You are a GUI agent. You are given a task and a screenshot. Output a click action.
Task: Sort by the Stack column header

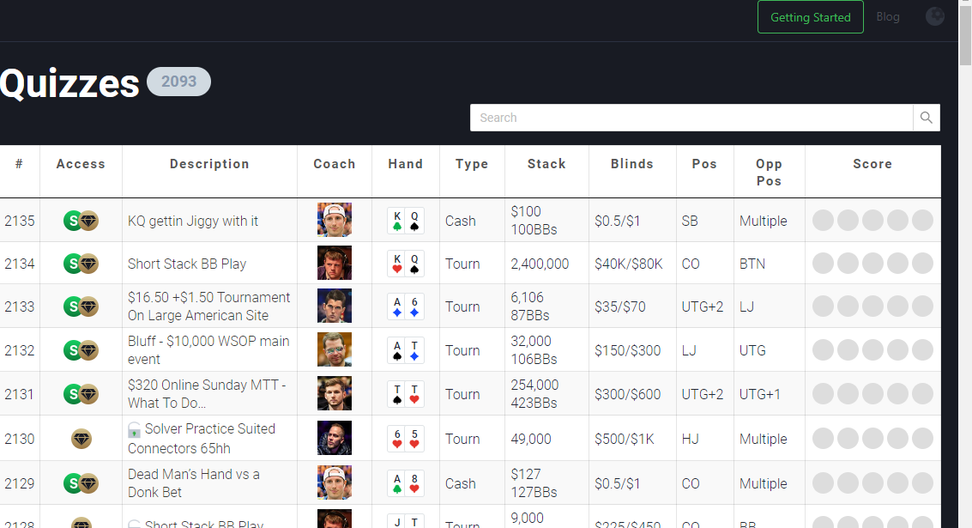[x=546, y=164]
